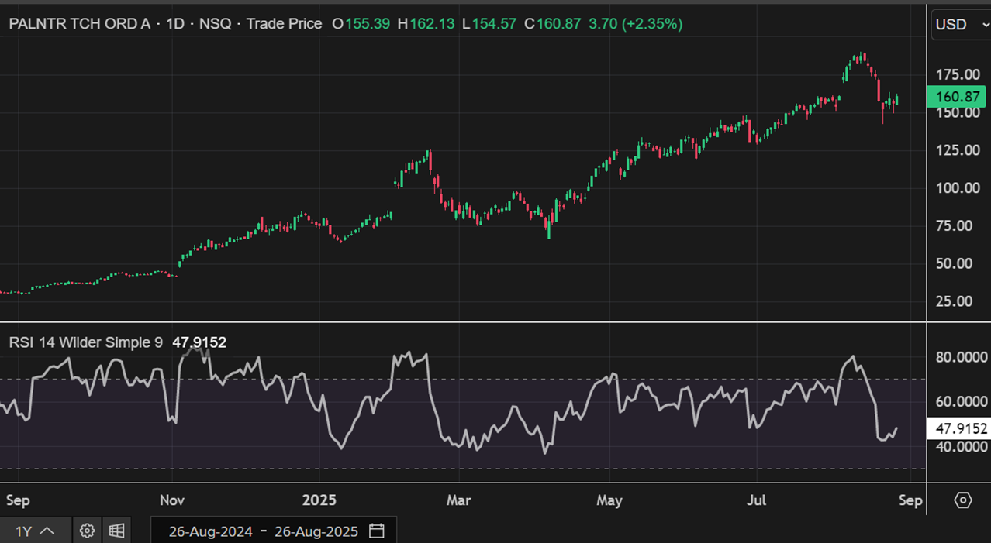This screenshot has height=543, width=991.
Task: Click the hexagon axis settings icon
Action: [962, 500]
